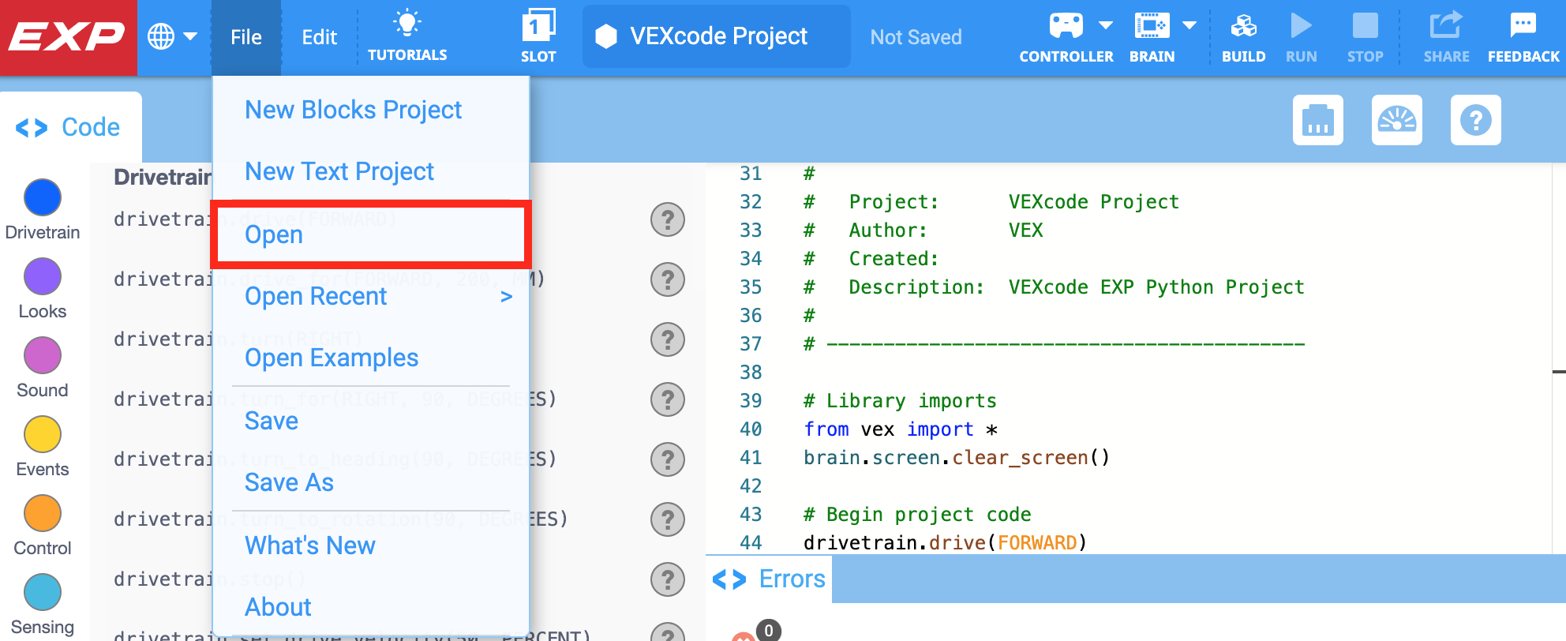Select the Drivetrain category circle

(x=43, y=197)
